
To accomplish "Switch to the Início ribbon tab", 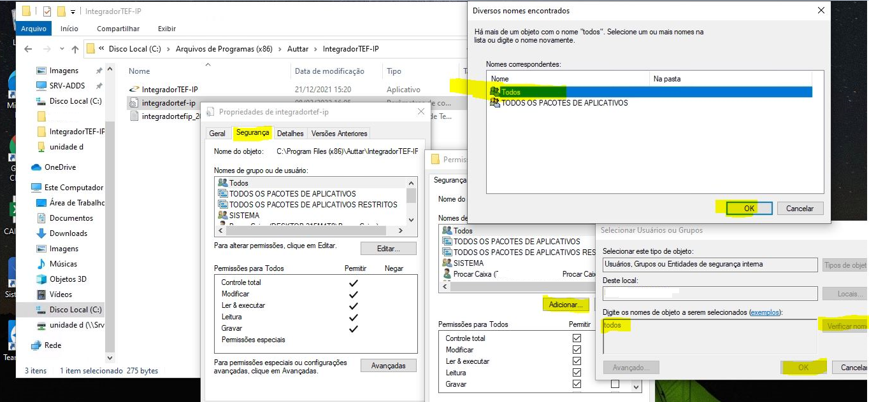I will click(x=69, y=29).
